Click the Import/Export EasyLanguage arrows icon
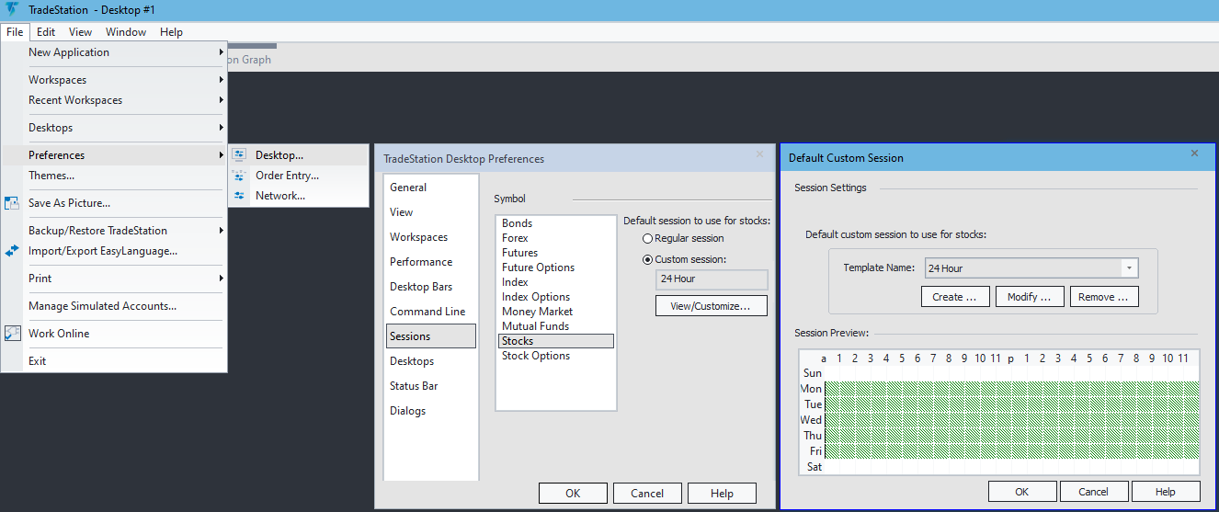The height and width of the screenshot is (512, 1219). [12, 251]
